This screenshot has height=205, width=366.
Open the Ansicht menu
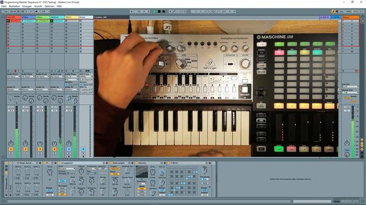pyautogui.click(x=38, y=6)
